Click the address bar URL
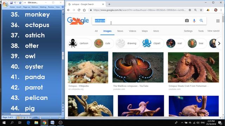Image resolution: width=225 pixels, height=126 pixels. 139,10
